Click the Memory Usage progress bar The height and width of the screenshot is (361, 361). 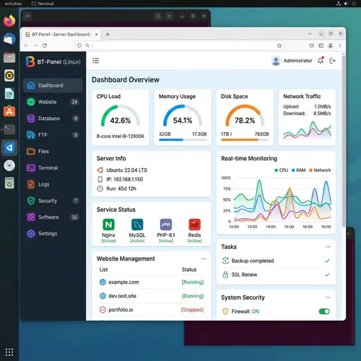coord(183,139)
